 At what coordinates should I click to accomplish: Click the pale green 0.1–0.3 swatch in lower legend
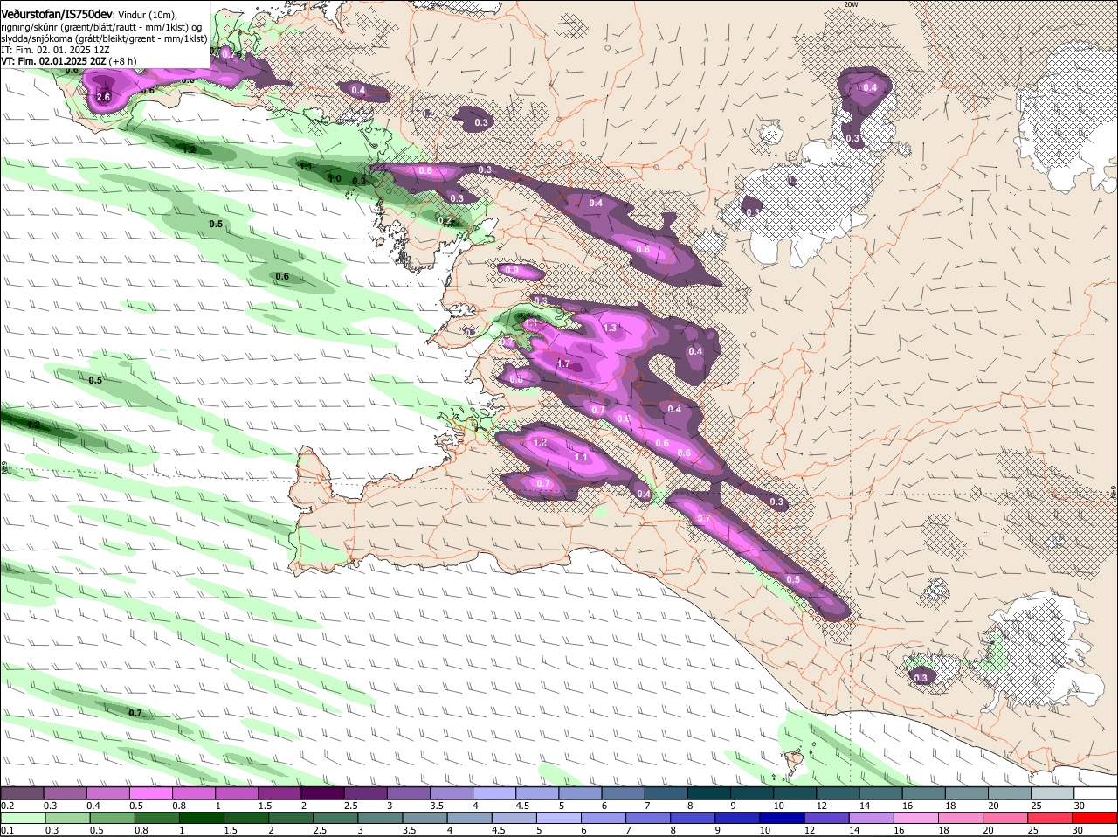tap(23, 818)
